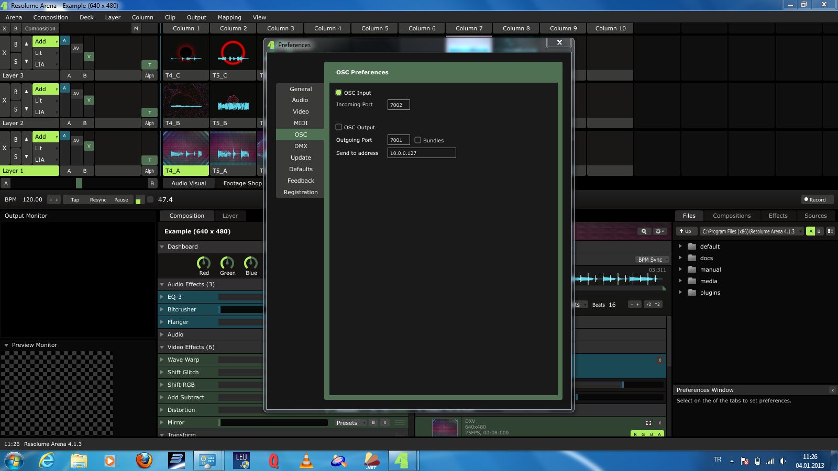Click the fullscreen icon on DXV clip

648,423
